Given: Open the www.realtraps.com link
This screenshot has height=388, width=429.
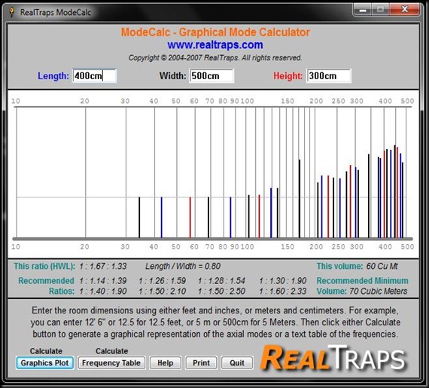Looking at the screenshot, I should pos(215,44).
